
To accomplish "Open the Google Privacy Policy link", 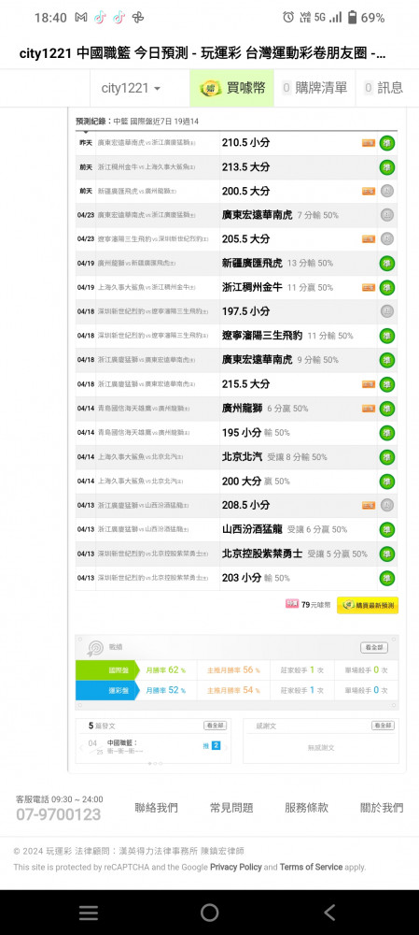I will (x=236, y=867).
